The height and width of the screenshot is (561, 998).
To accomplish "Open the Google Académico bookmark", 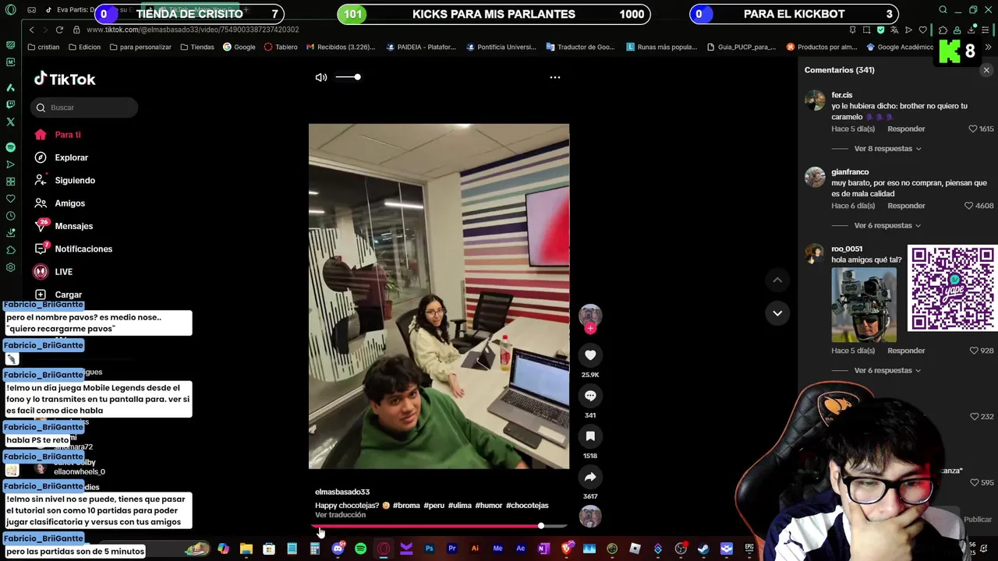I will click(x=900, y=48).
